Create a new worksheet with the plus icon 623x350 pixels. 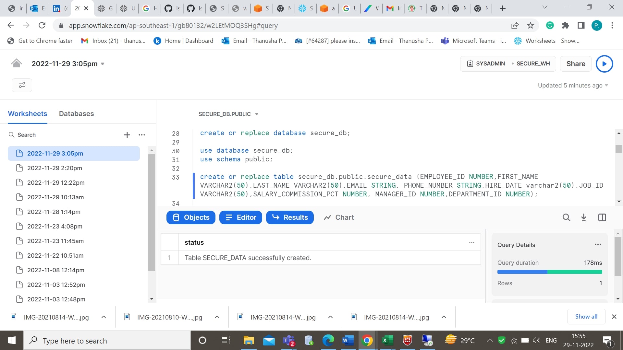[127, 135]
